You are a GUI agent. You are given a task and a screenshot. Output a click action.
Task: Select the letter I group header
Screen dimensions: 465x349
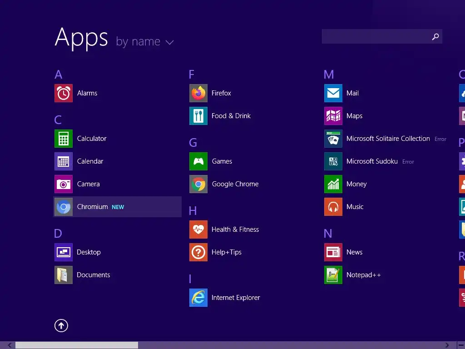point(190,279)
